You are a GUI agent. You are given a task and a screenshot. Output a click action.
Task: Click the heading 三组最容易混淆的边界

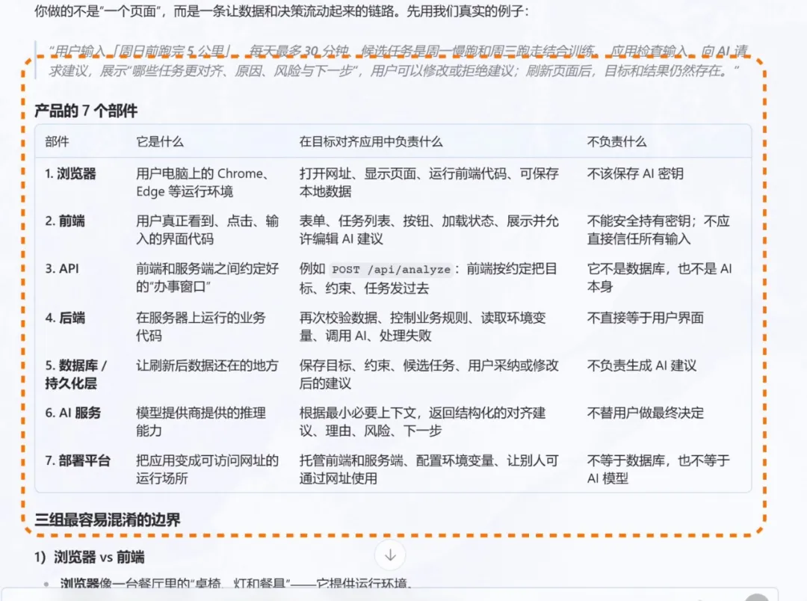[108, 520]
